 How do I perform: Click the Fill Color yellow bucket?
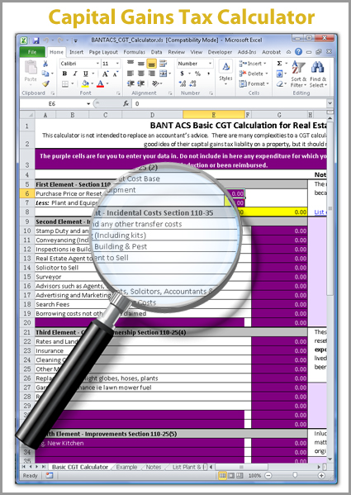(85, 83)
